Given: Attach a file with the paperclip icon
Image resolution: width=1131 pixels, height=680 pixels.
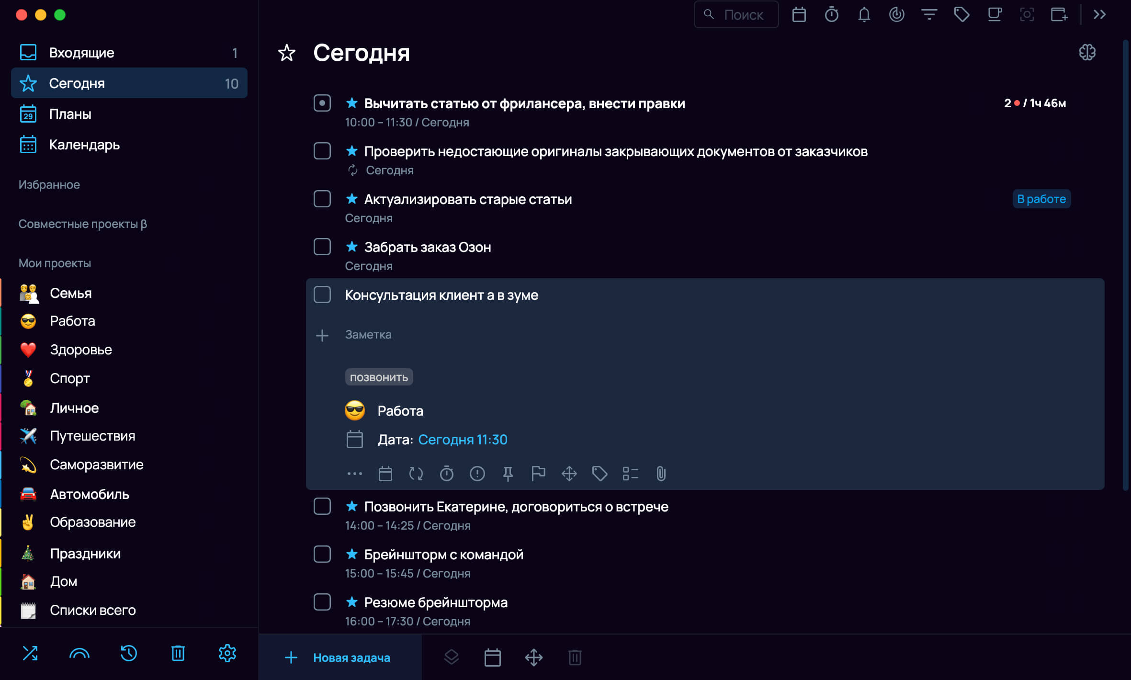Looking at the screenshot, I should pyautogui.click(x=661, y=474).
